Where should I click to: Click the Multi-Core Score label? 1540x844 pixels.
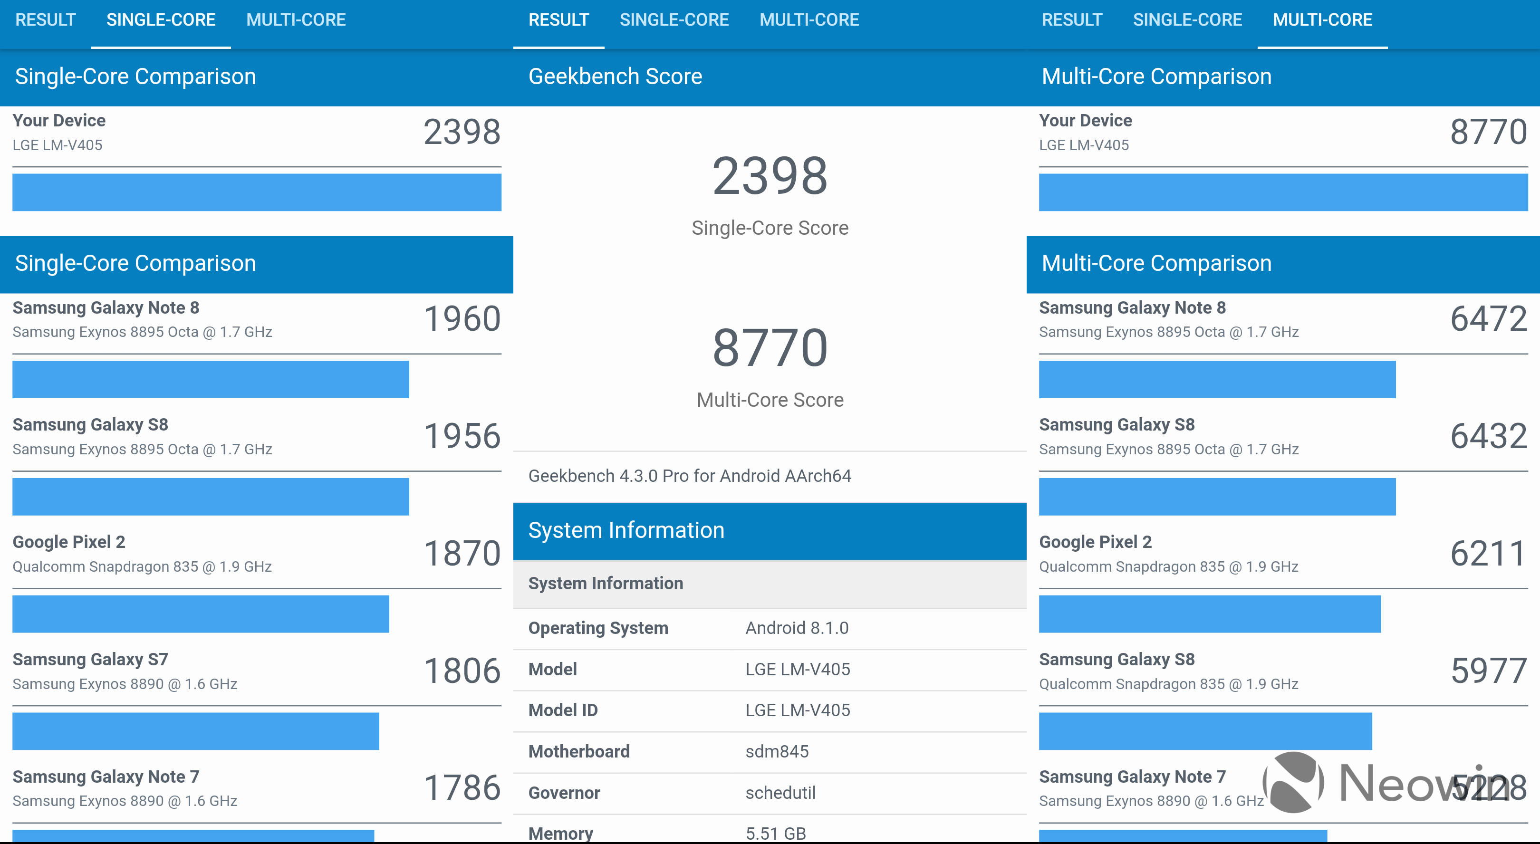(x=770, y=400)
